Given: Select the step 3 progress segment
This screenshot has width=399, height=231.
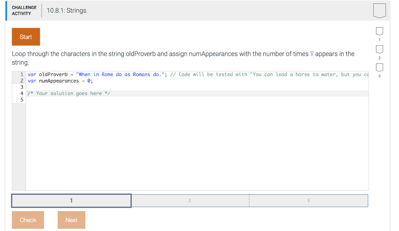Looking at the screenshot, I should [x=308, y=200].
